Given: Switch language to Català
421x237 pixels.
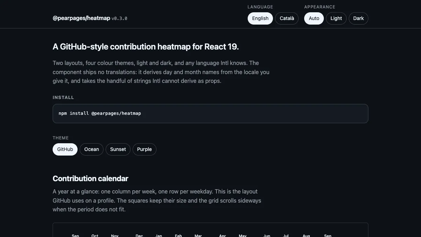Looking at the screenshot, I should coord(287,18).
